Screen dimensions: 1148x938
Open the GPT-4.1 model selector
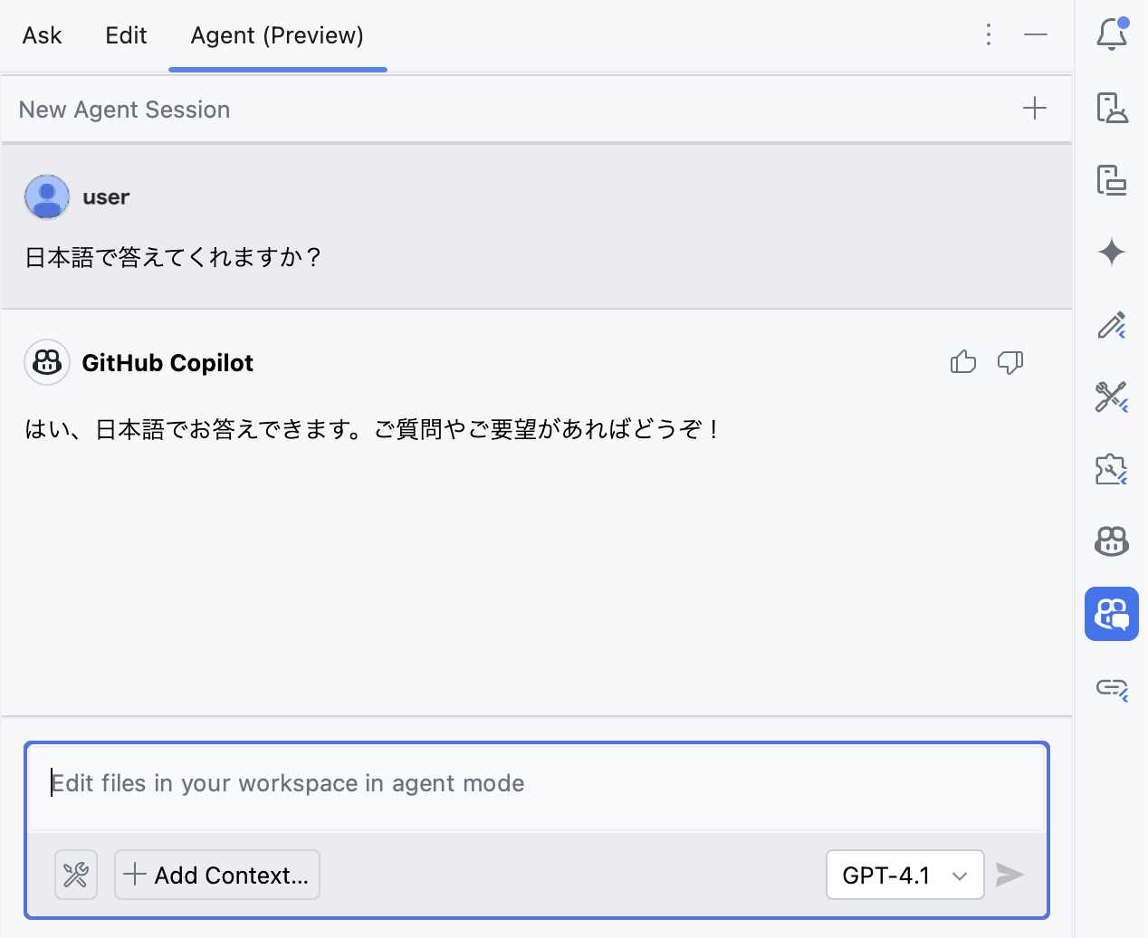point(904,875)
